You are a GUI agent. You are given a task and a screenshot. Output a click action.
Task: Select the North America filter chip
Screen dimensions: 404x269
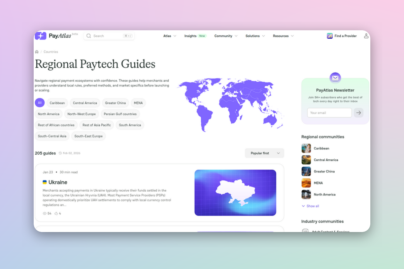tap(48, 114)
